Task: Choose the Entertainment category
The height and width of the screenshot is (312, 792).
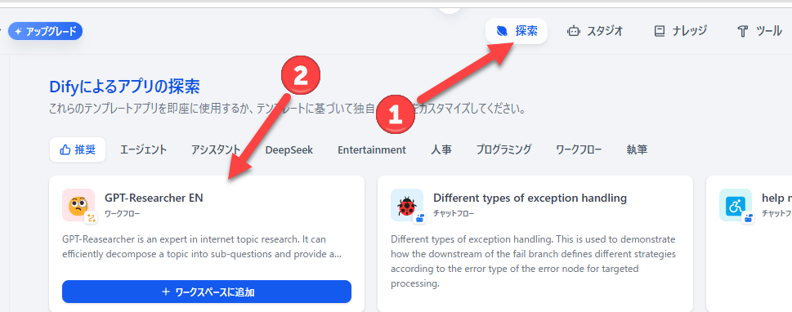Action: pyautogui.click(x=372, y=149)
